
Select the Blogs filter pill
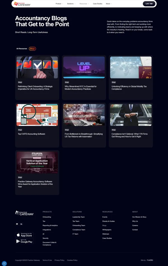tap(32, 49)
